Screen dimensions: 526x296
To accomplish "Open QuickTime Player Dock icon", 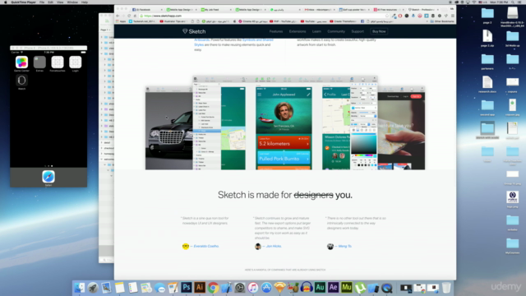I will (x=387, y=288).
